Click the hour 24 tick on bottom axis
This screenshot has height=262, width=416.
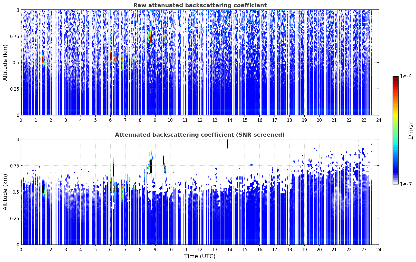(379, 249)
